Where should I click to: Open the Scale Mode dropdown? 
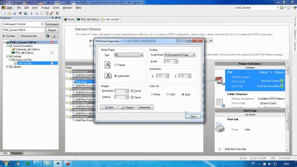point(194,55)
